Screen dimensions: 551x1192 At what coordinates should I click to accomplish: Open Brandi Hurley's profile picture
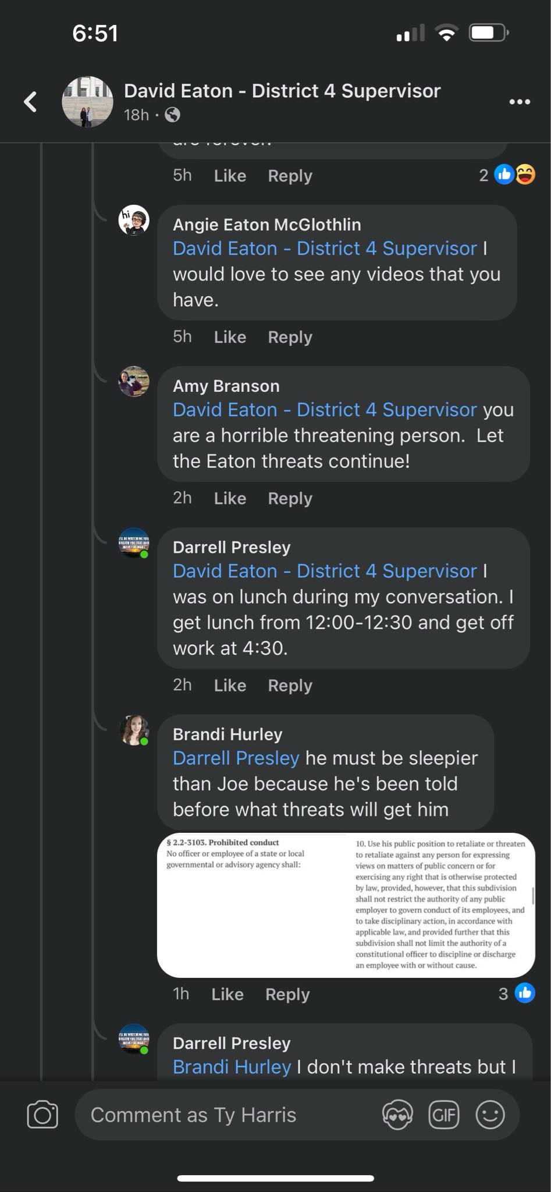134,730
